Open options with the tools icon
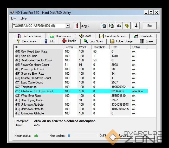Screen dimensions: 169x148 tap(127, 26)
